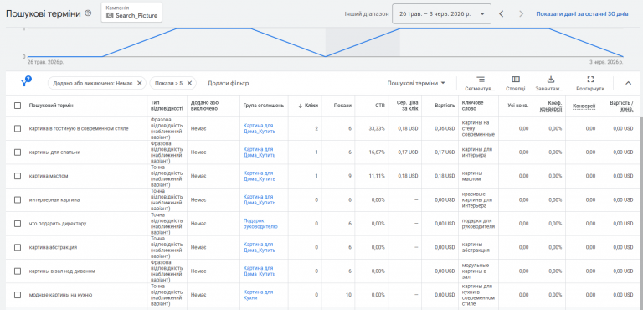
Task: Select row 'картина в гостиную в современном стиле'
Action: point(18,128)
